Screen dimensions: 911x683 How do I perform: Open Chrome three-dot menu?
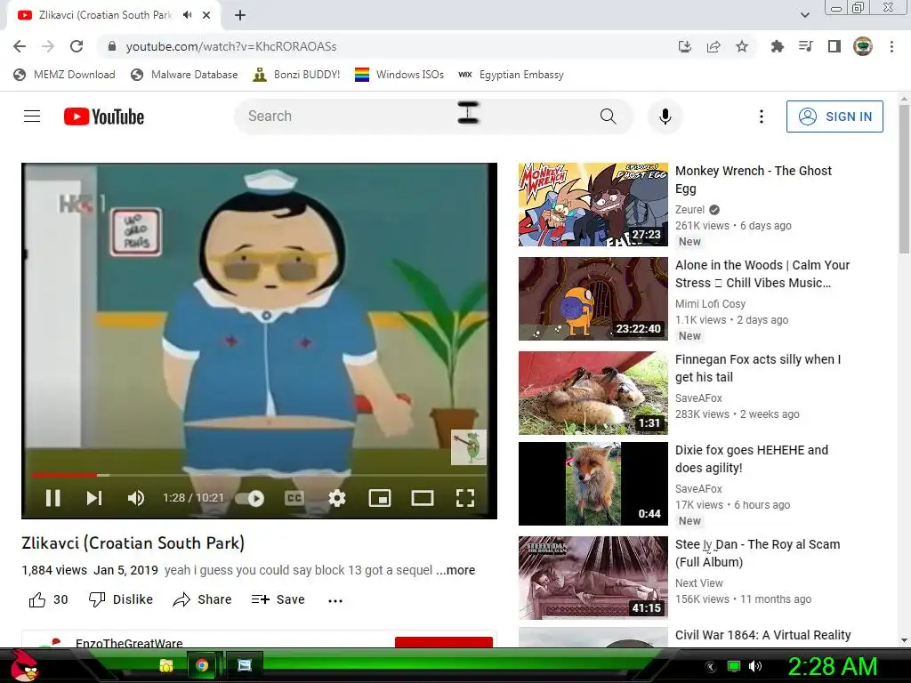pos(891,46)
